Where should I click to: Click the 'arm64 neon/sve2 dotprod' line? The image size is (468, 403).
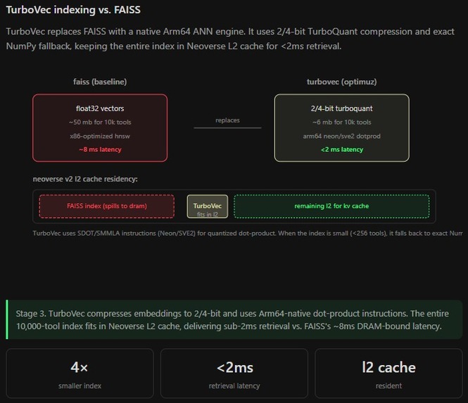(342, 136)
